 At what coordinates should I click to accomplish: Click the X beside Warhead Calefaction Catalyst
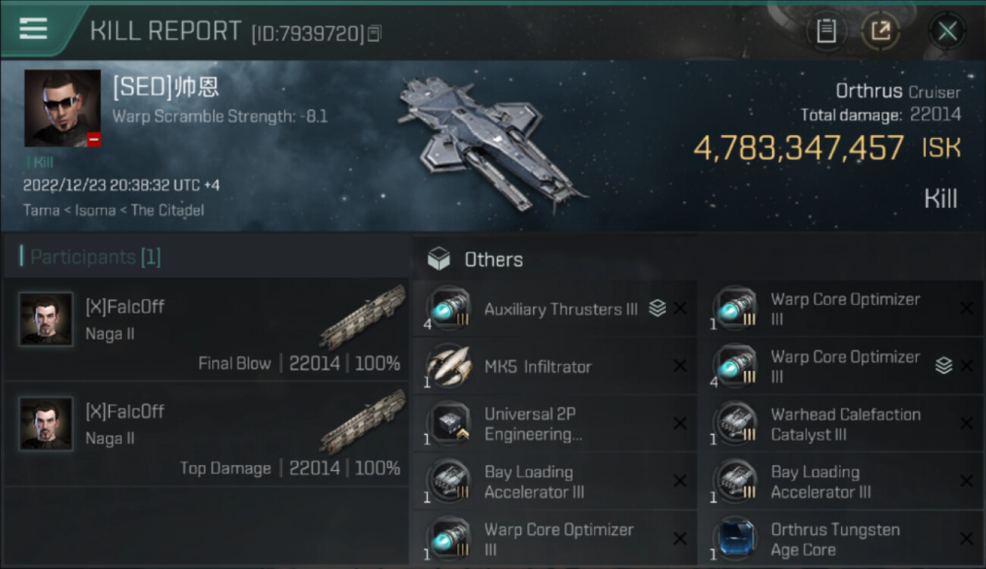tap(966, 423)
